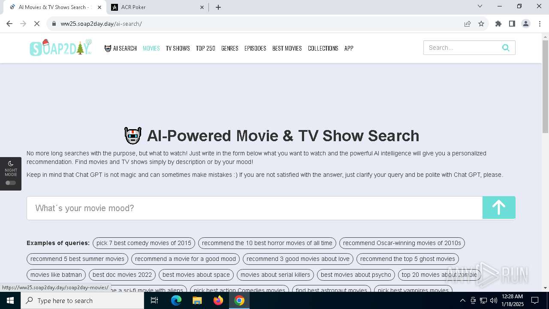This screenshot has height=309, width=549.
Task: Focus the 'What's your movie mood?' field
Action: pos(255,208)
